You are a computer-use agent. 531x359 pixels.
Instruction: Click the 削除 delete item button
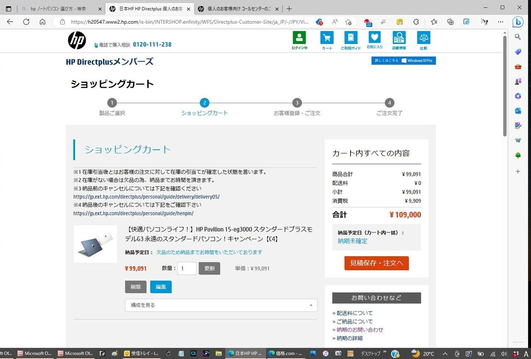pyautogui.click(x=136, y=287)
